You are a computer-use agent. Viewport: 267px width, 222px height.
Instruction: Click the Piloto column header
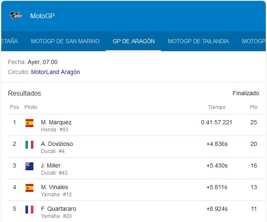click(x=31, y=107)
